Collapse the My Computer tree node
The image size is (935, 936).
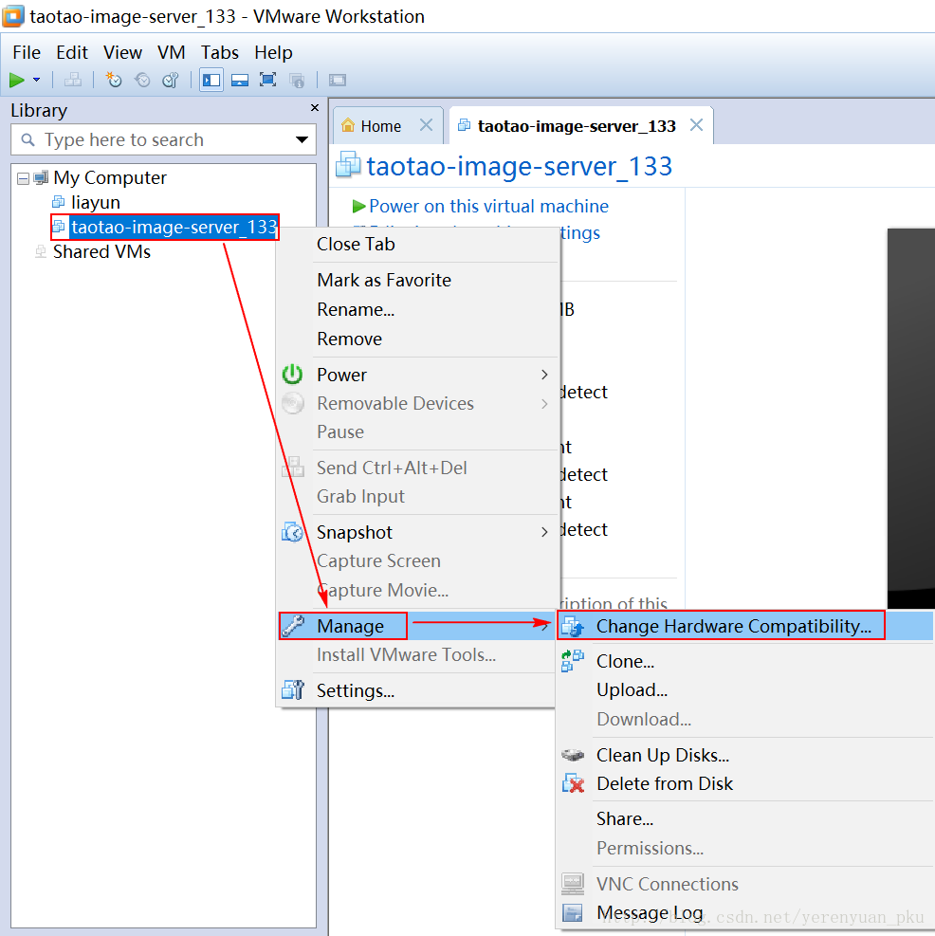[24, 178]
